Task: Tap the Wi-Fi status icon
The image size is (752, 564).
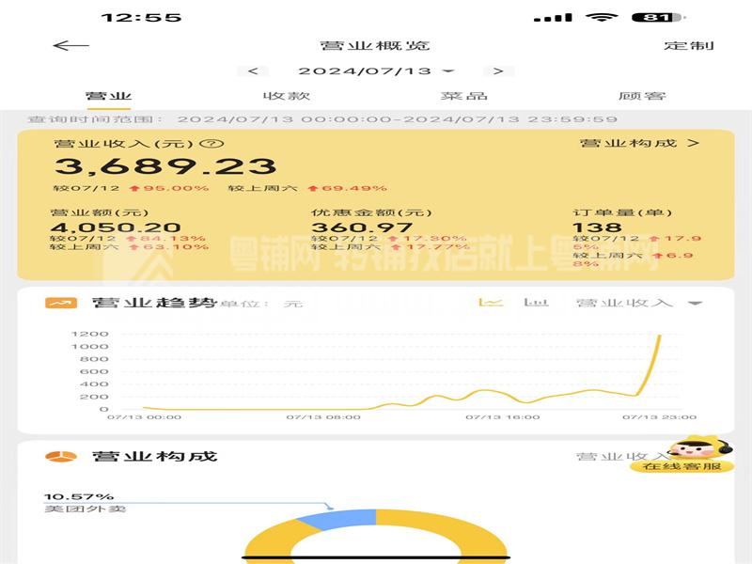Action: click(x=602, y=18)
